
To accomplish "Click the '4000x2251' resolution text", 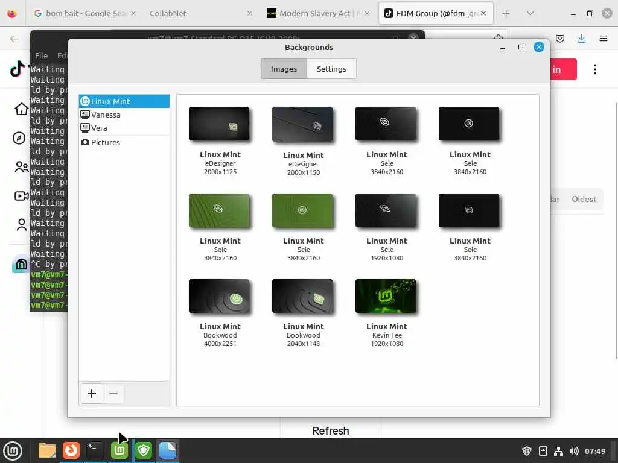I will [220, 344].
